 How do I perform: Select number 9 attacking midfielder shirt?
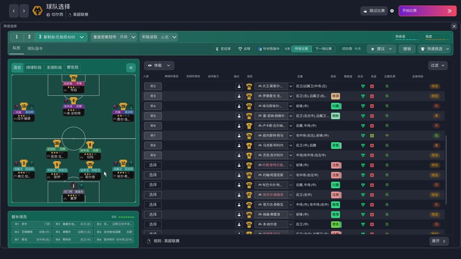74,101
